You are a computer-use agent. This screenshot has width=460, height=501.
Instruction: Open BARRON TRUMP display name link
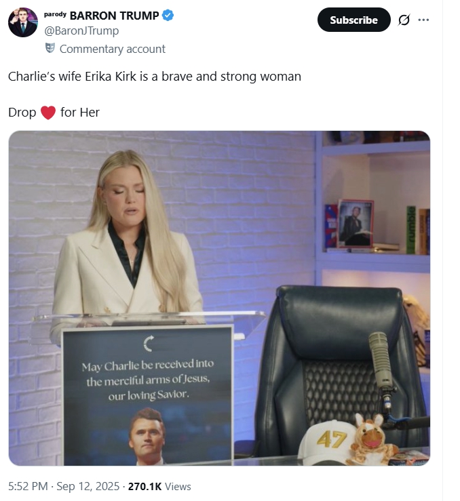114,16
